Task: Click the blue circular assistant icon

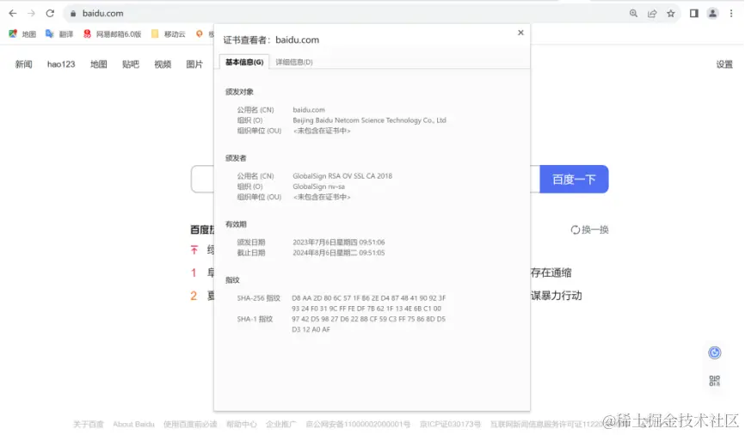Action: point(715,352)
